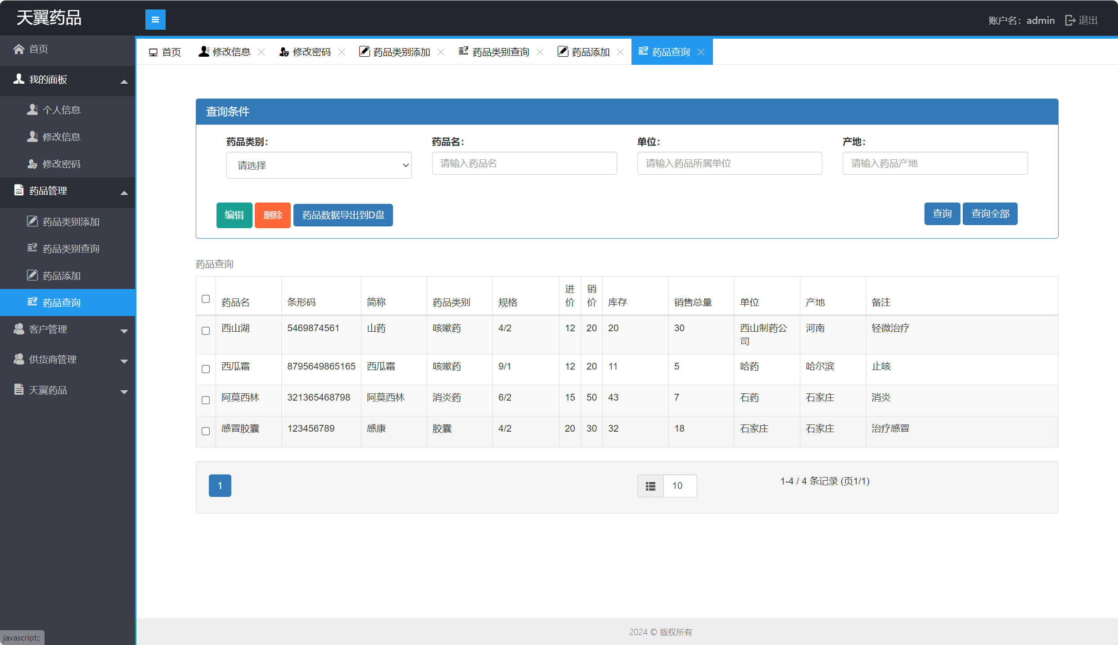Close the 修改密码 tab using its X icon
Viewport: 1118px width, 645px height.
click(342, 52)
